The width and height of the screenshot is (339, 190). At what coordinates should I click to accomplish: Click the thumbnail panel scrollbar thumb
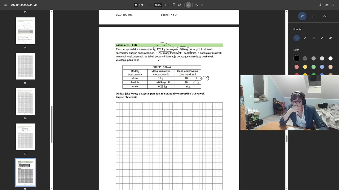coord(52,124)
